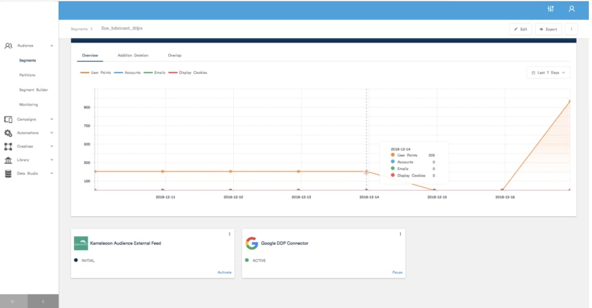Switch to the Addition Deletion tab
The width and height of the screenshot is (592, 308).
point(133,55)
